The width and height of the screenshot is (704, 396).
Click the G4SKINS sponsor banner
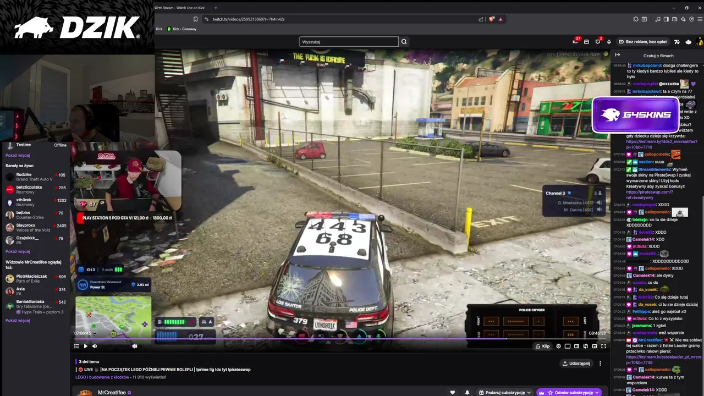click(635, 115)
